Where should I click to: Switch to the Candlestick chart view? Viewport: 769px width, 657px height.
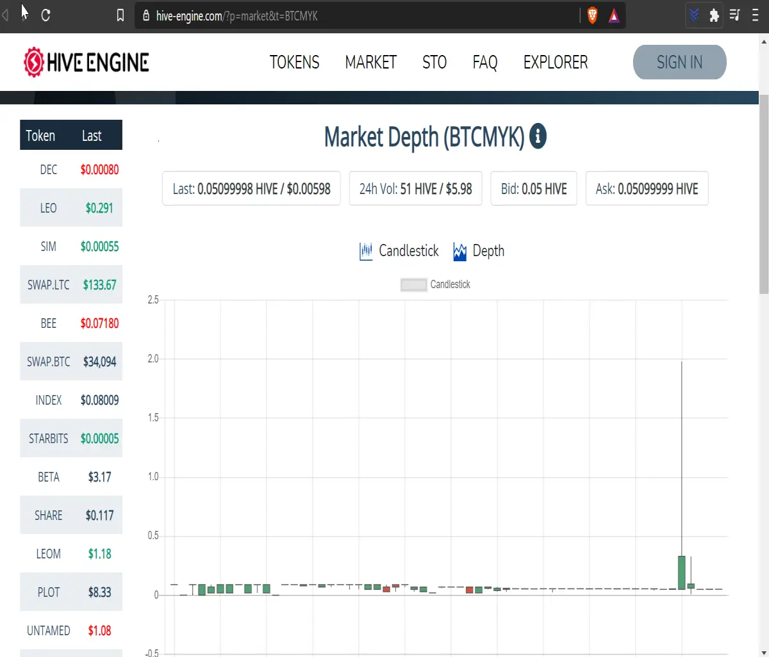tap(399, 251)
